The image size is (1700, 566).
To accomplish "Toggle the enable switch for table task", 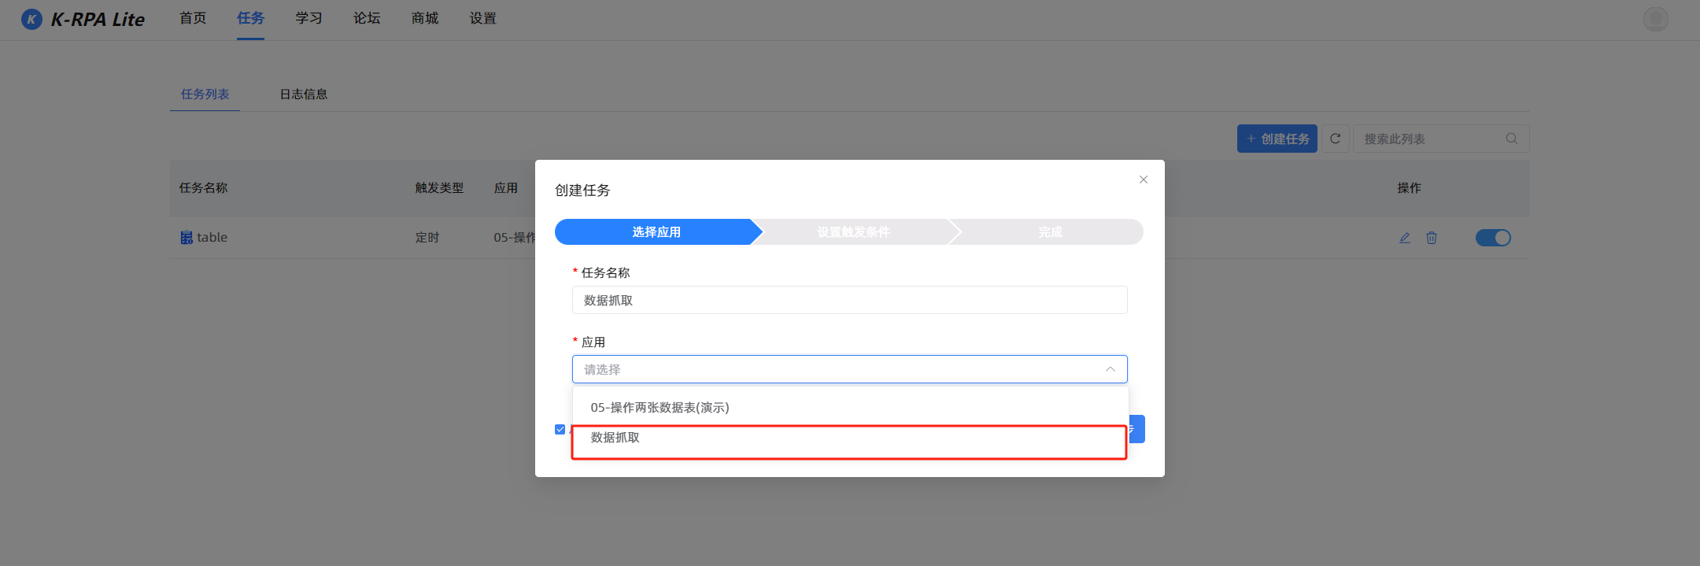I will [1493, 238].
